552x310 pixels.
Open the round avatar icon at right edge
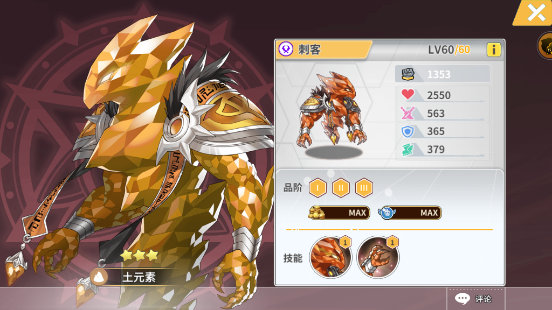click(x=546, y=46)
